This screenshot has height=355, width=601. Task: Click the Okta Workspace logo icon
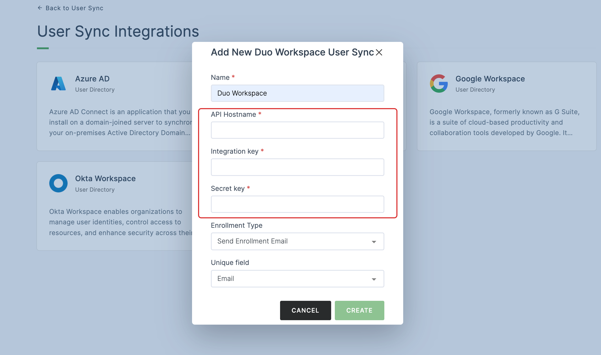pos(58,183)
